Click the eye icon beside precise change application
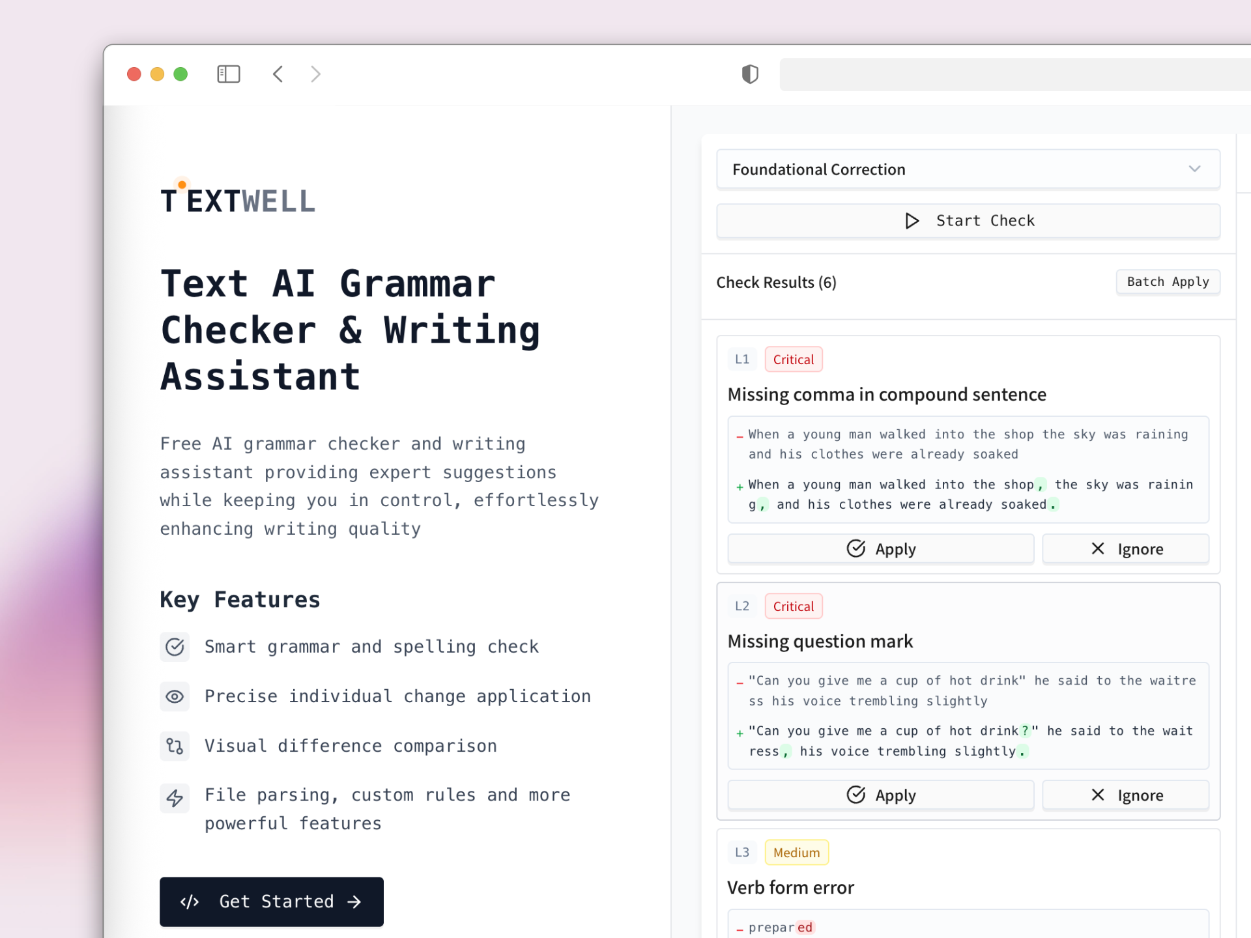 pyautogui.click(x=175, y=696)
